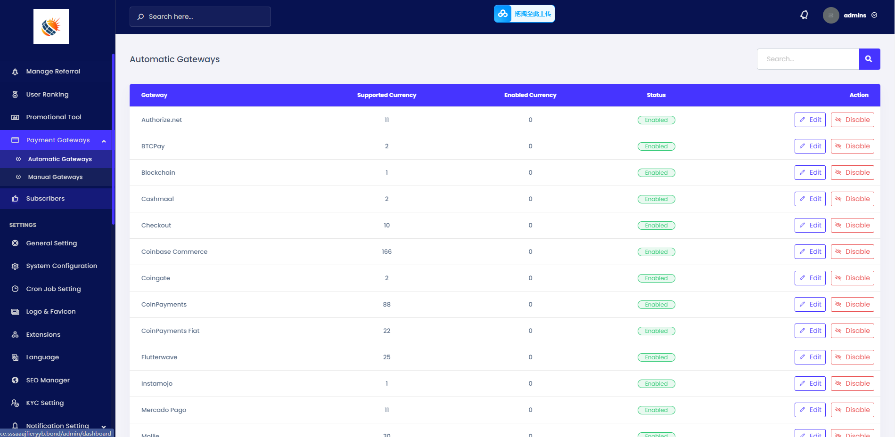Click the User Ranking medal icon
Image resolution: width=895 pixels, height=437 pixels.
(x=15, y=95)
